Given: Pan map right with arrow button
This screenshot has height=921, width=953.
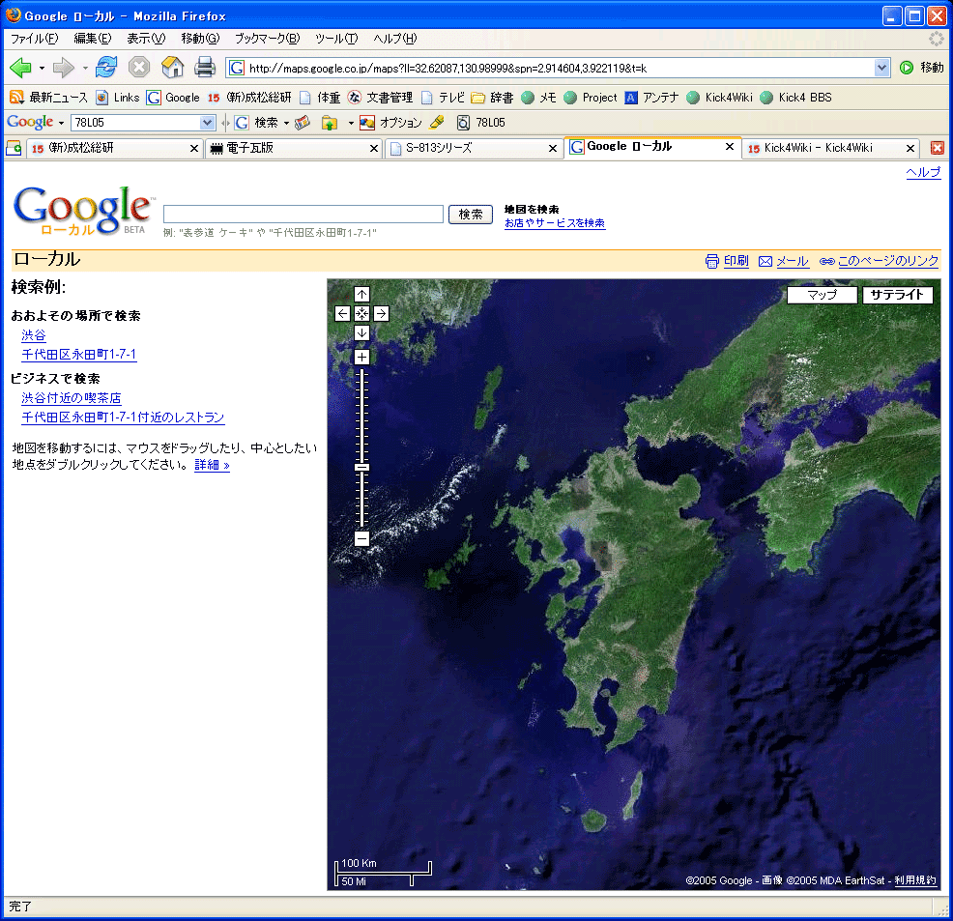Looking at the screenshot, I should coord(381,313).
